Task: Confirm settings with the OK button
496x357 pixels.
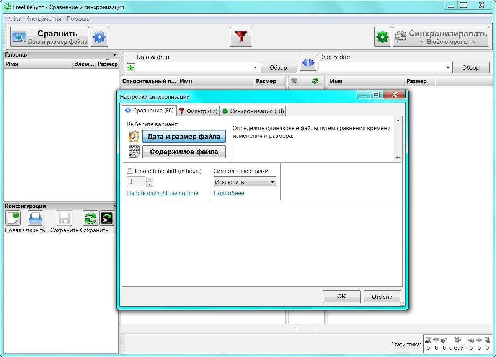Action: pos(341,297)
